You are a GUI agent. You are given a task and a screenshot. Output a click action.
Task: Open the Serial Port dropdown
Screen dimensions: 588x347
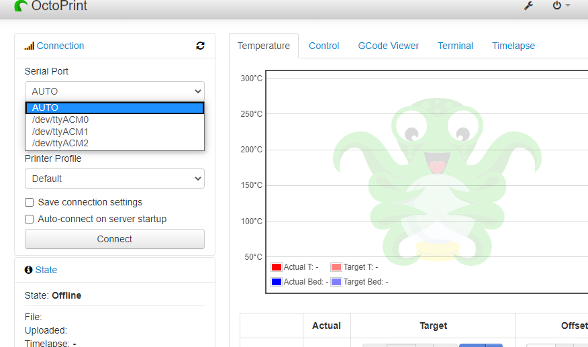[x=115, y=91]
